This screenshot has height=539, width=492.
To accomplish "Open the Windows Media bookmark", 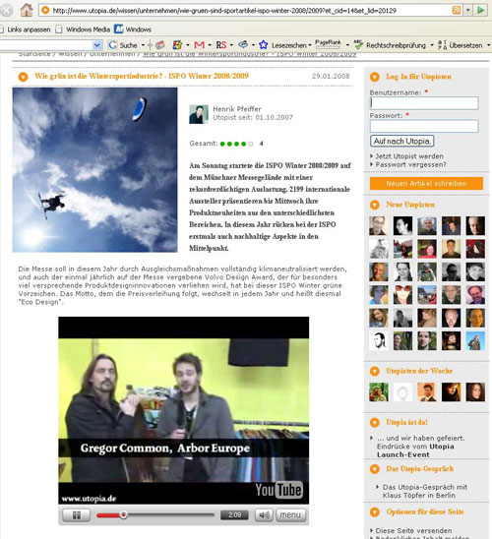I will (x=84, y=30).
